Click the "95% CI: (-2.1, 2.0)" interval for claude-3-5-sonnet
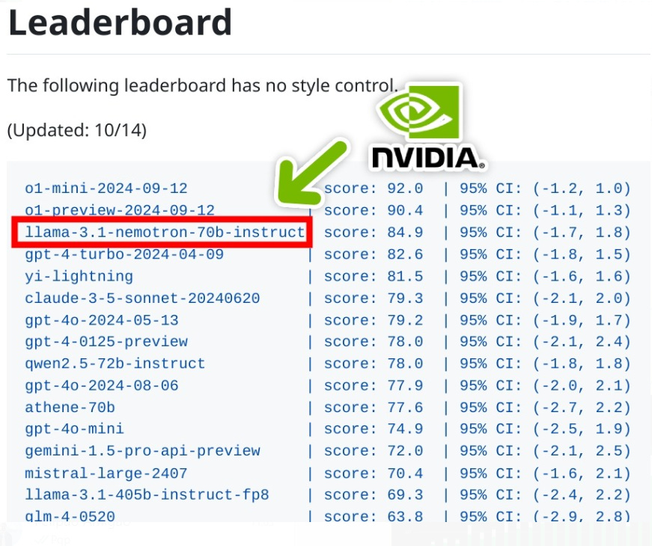The height and width of the screenshot is (546, 652). click(x=545, y=298)
